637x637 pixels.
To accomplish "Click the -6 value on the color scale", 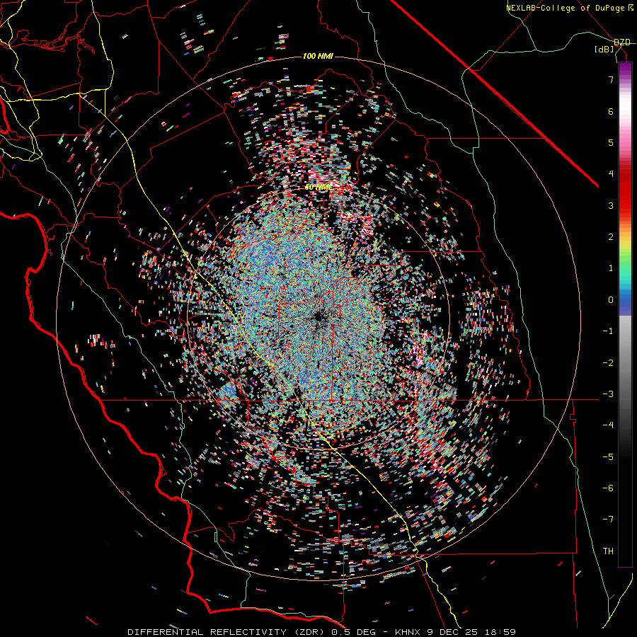I will (x=608, y=488).
